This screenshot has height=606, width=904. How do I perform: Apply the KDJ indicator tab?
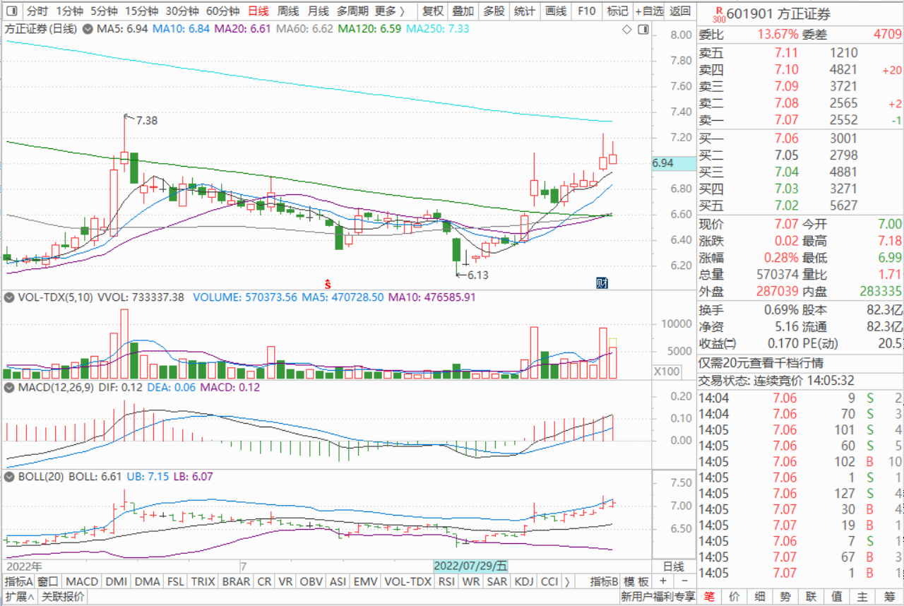pos(524,581)
